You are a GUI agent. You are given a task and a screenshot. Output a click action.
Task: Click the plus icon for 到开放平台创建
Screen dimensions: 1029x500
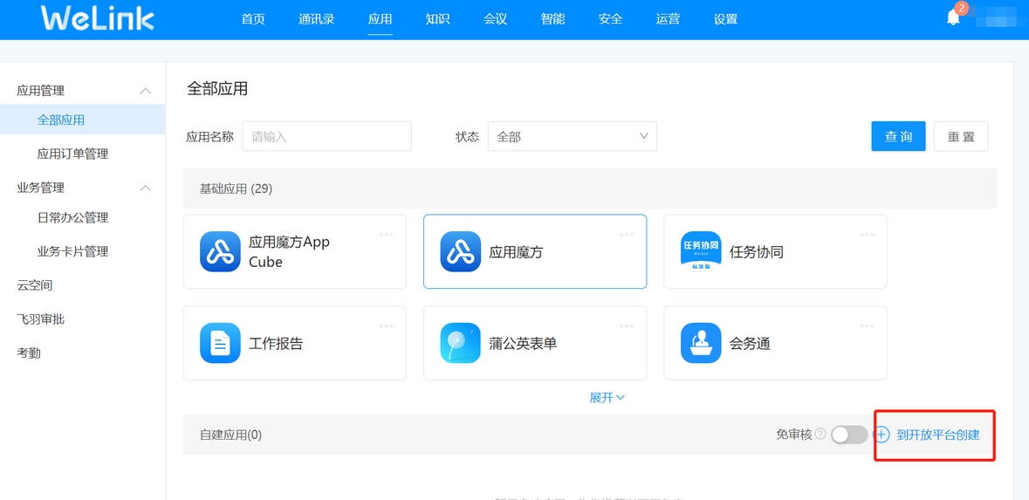882,435
